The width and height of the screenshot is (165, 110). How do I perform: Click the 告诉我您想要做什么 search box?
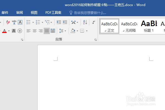90,13
